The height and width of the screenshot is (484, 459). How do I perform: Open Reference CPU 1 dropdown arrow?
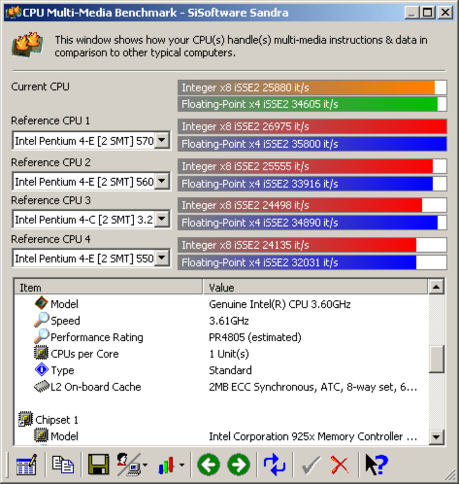click(x=162, y=141)
